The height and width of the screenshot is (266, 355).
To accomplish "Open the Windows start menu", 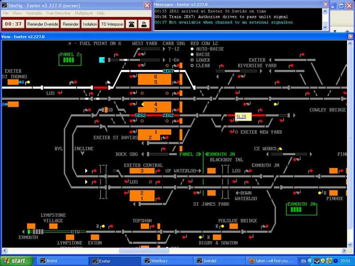I will tap(16, 261).
